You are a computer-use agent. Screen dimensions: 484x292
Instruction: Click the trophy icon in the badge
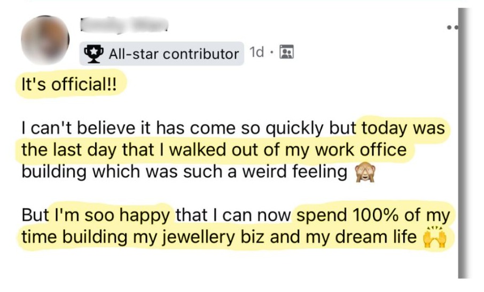coord(93,53)
